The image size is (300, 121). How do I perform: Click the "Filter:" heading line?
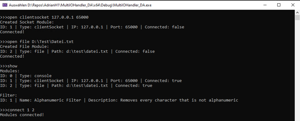8,95
